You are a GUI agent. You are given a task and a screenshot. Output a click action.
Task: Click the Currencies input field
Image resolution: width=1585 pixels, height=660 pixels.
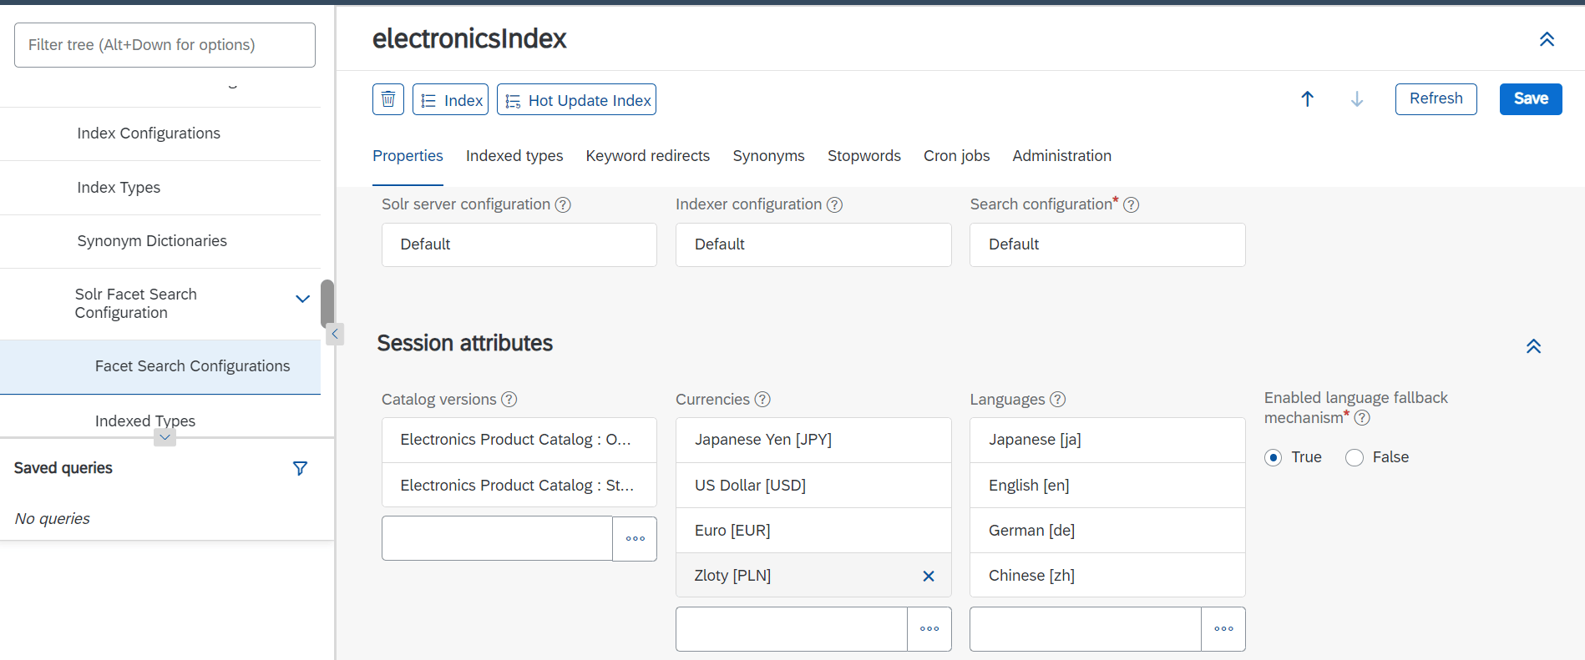click(x=792, y=629)
